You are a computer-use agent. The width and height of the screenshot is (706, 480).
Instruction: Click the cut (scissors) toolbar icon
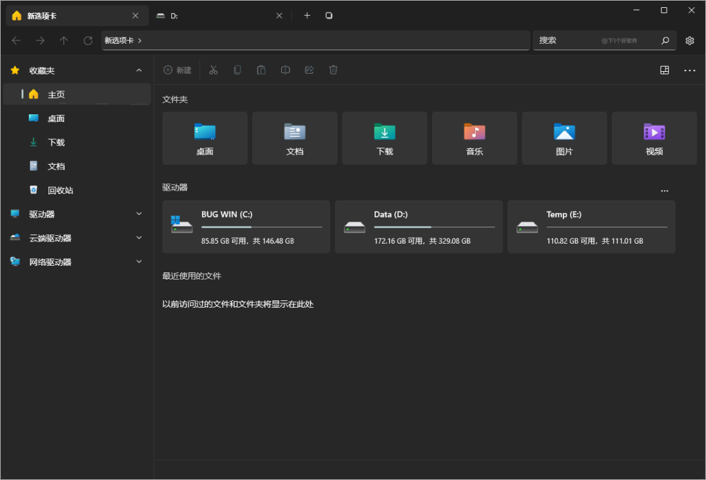213,70
